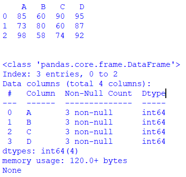Place cursor after the Dtype header
The height and width of the screenshot is (177, 186).
point(166,93)
